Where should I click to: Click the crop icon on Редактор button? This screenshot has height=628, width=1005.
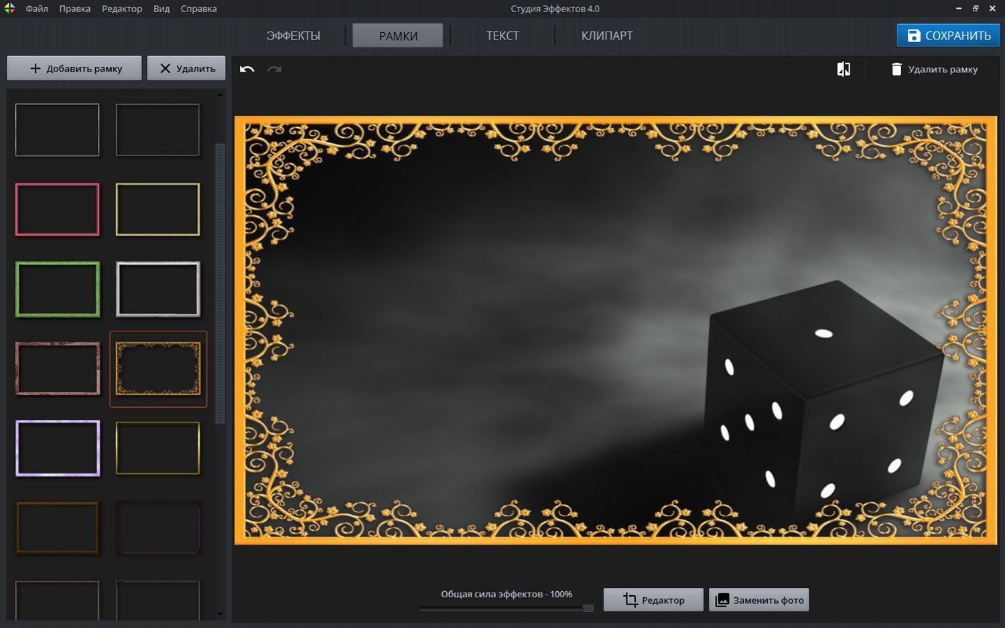(630, 600)
